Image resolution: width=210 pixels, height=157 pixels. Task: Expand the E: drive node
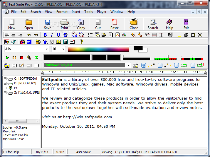(x=5, y=88)
